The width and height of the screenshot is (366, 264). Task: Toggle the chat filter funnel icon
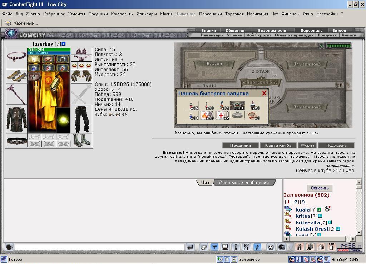click(x=214, y=247)
